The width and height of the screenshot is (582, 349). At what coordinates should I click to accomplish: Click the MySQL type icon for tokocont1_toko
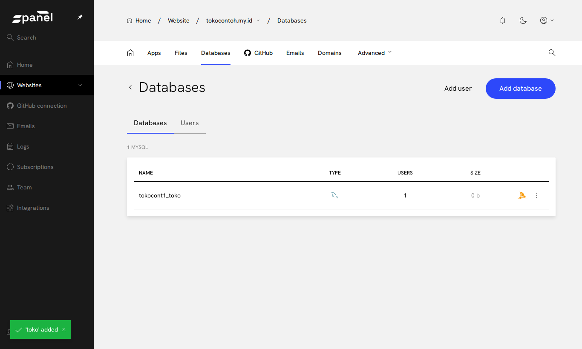[x=335, y=195]
